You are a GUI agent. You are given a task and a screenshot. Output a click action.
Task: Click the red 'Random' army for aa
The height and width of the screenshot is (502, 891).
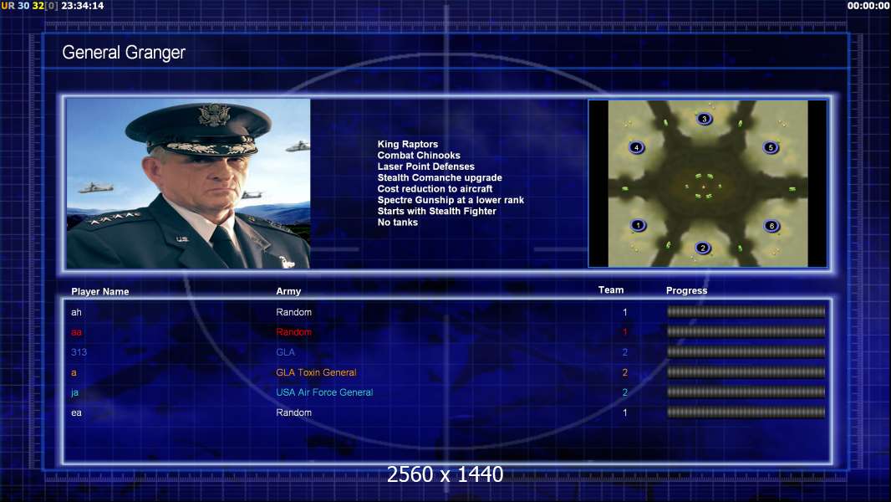[293, 332]
